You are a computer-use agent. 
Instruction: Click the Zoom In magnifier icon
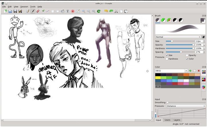(84, 11)
